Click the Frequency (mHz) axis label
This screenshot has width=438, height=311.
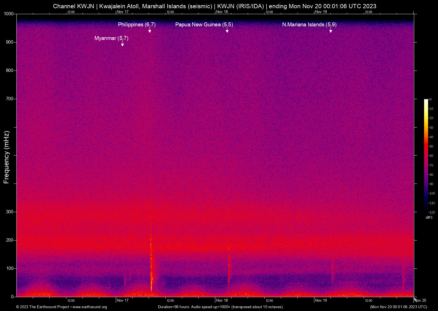6,156
